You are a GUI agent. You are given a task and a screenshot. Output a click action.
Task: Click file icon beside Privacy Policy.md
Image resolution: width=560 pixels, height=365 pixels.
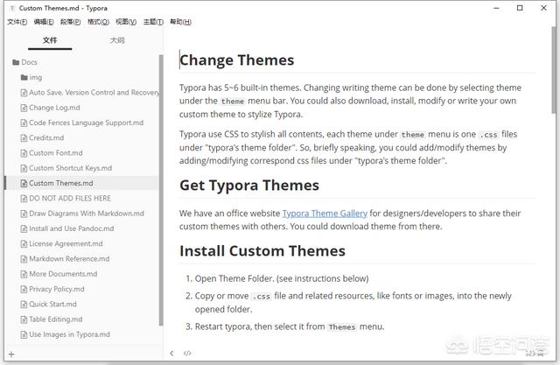point(24,289)
